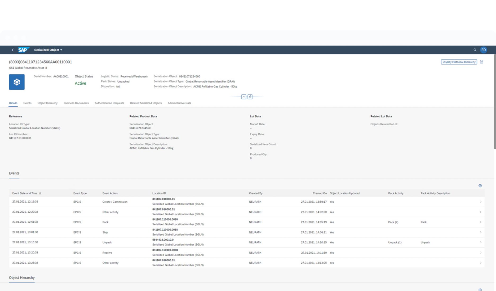Click the share icon beside Display Historical Hierarchy

pyautogui.click(x=482, y=62)
